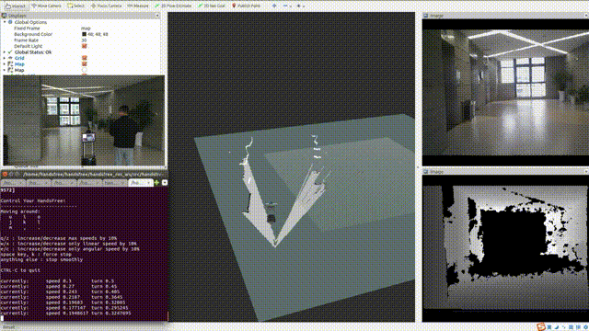589x331 pixels.
Task: Pick the Measure tool
Action: click(138, 6)
